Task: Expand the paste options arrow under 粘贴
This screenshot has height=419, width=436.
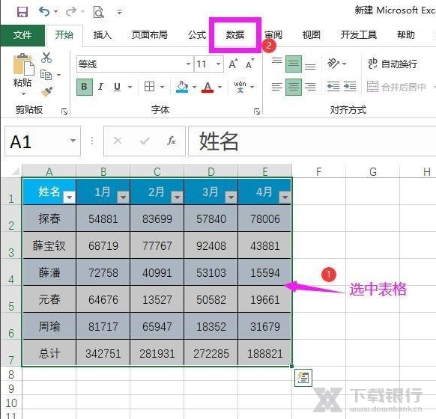Action: pyautogui.click(x=23, y=94)
